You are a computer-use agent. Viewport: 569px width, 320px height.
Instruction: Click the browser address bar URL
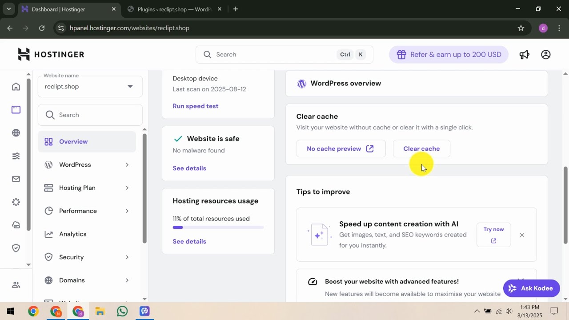coord(129,28)
